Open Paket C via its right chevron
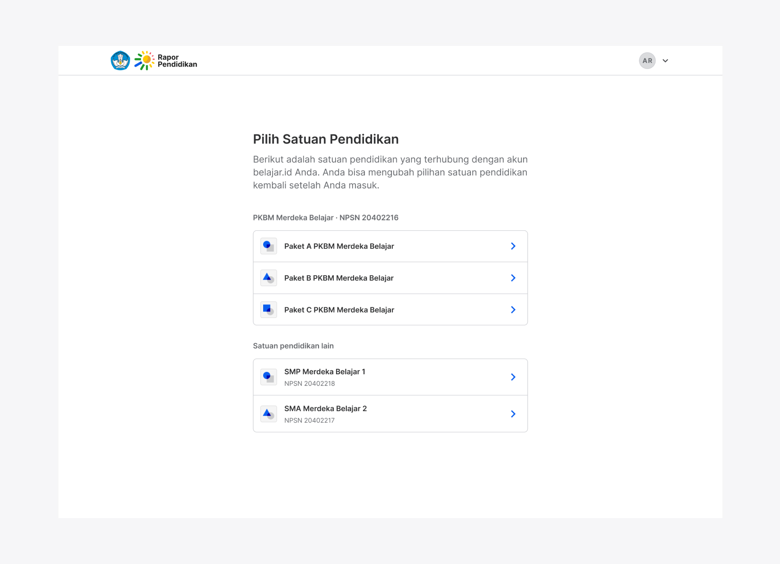The image size is (780, 564). point(513,310)
